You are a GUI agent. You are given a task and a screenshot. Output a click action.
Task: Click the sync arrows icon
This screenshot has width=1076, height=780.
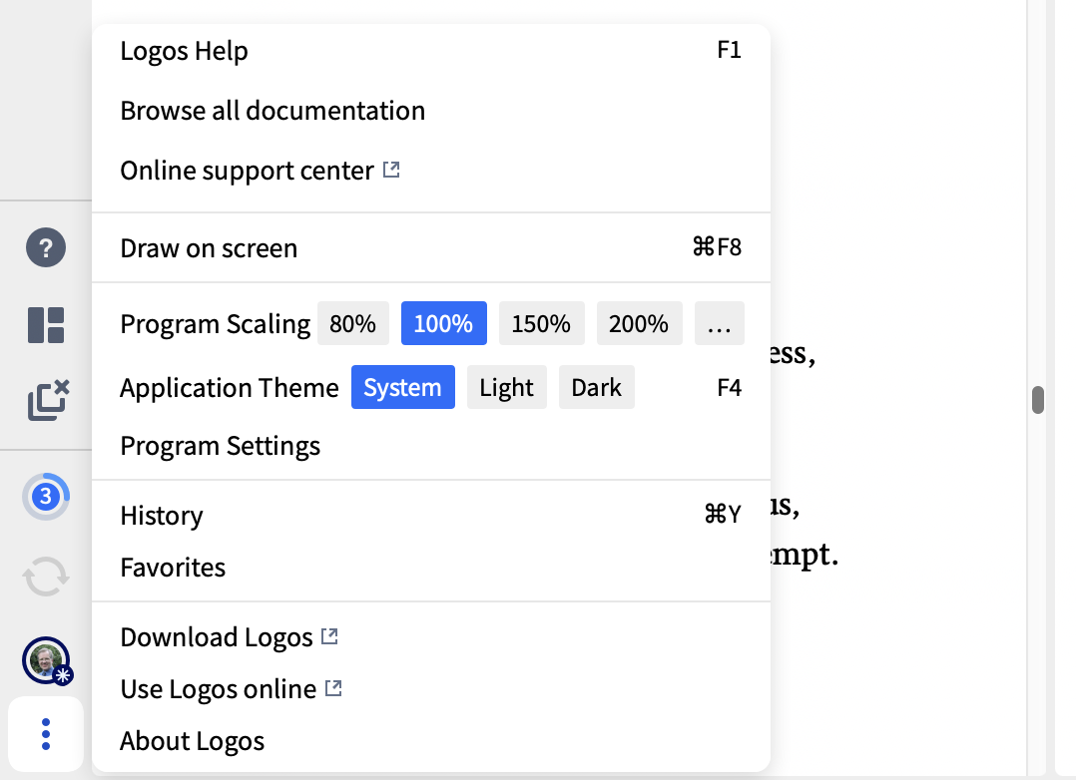46,576
